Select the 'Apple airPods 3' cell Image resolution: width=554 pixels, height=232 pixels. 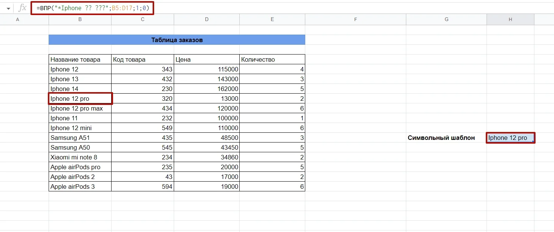[x=80, y=187]
